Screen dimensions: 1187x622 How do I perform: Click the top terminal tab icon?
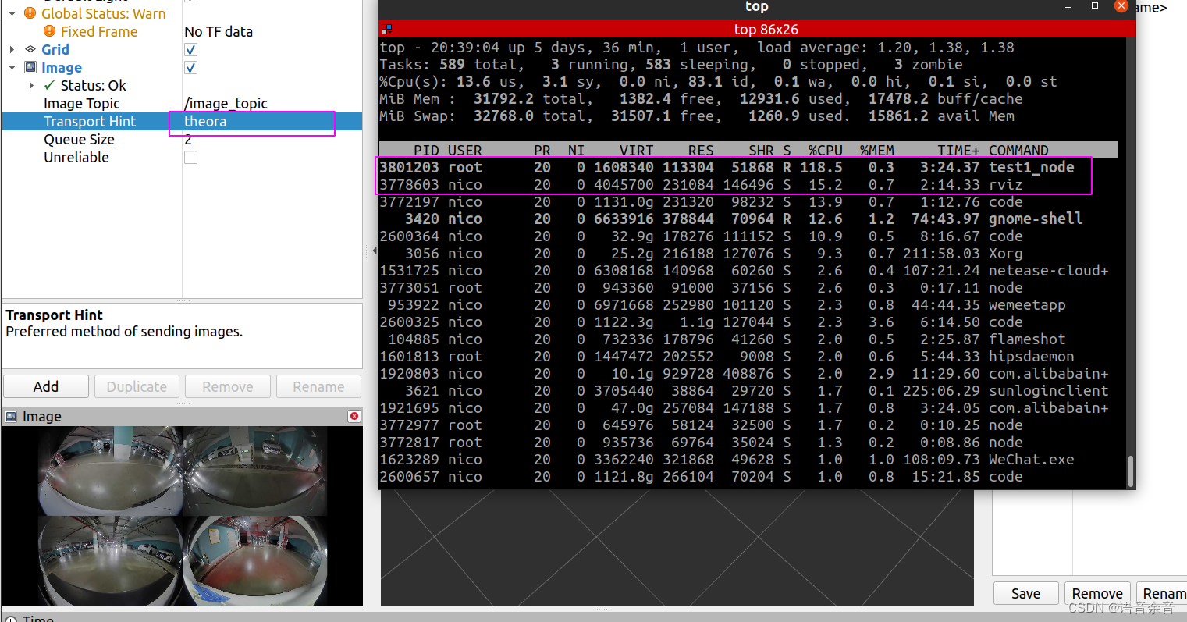click(387, 30)
